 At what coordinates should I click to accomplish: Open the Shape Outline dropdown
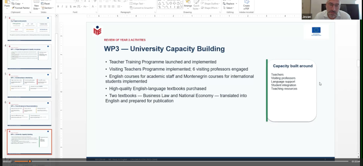point(211,4)
